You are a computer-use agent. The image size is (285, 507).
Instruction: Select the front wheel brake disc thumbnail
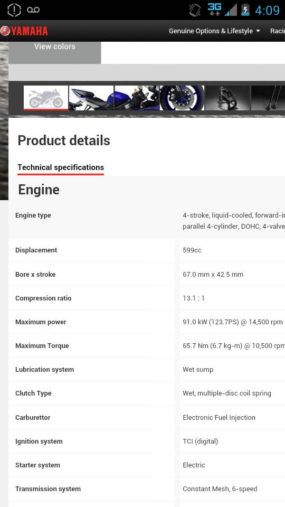pyautogui.click(x=182, y=98)
